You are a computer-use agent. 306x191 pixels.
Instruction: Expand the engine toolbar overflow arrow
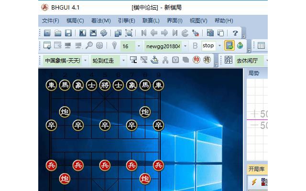(x=249, y=51)
